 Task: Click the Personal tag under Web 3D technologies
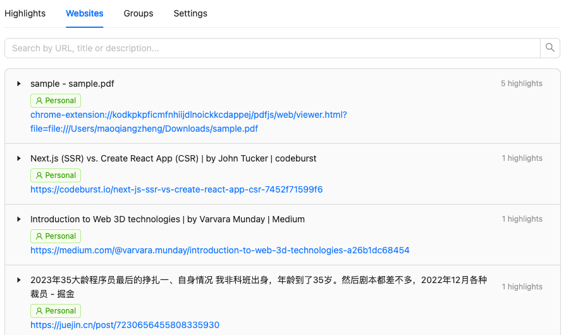56,236
